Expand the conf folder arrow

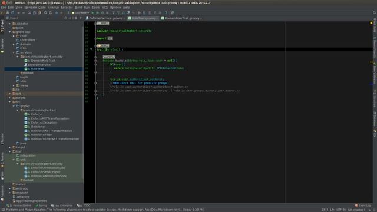tap(14, 36)
